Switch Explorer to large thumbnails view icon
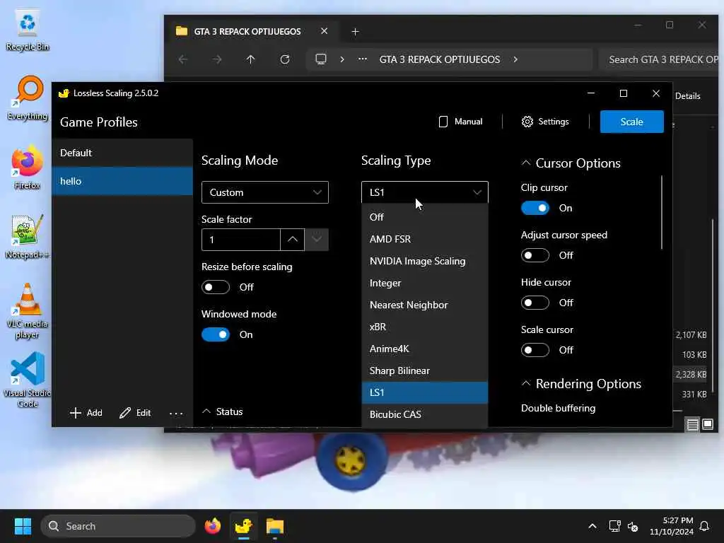 (x=707, y=424)
